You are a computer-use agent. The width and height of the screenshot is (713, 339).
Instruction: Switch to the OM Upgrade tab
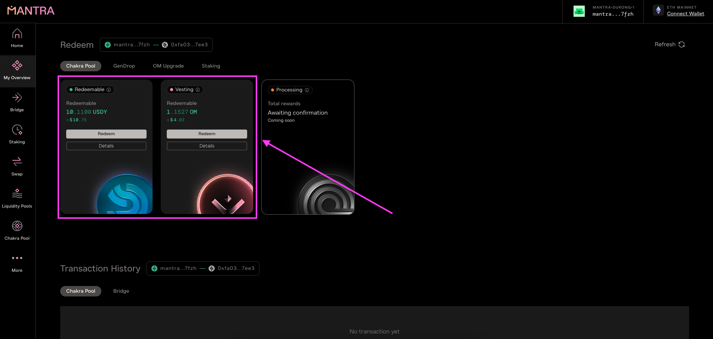click(168, 66)
